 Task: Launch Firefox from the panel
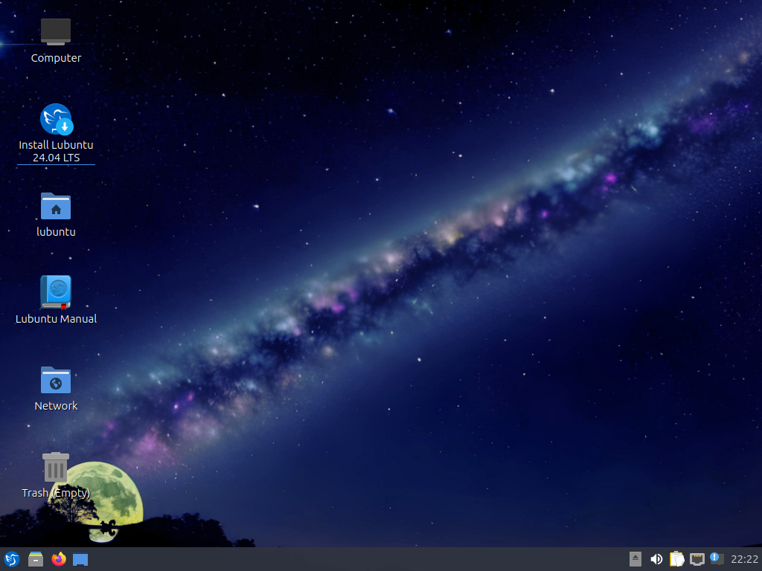click(59, 559)
